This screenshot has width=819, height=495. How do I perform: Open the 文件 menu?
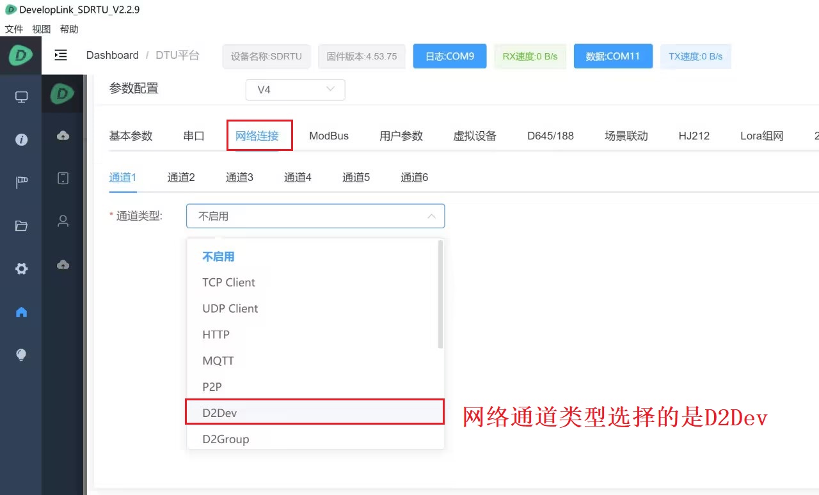pyautogui.click(x=14, y=29)
